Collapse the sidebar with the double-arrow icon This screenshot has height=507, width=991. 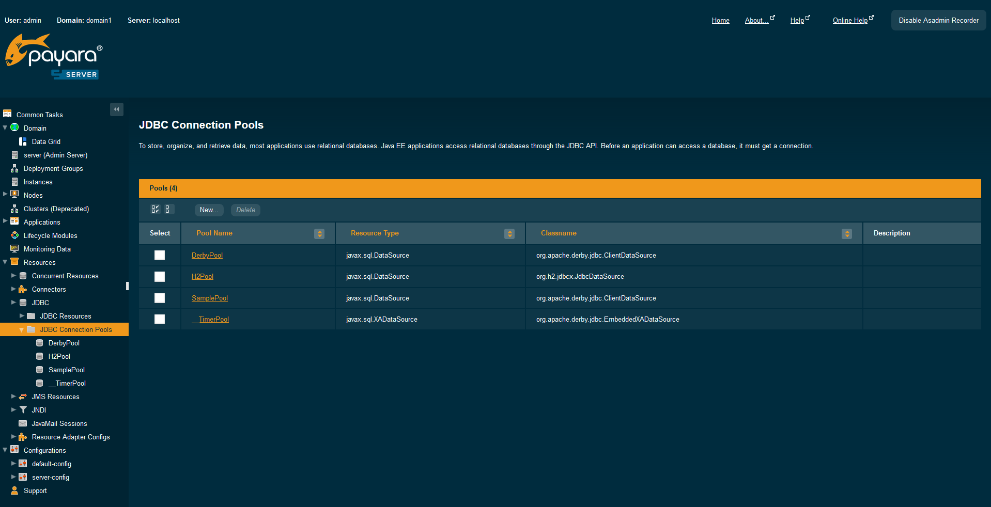tap(116, 109)
